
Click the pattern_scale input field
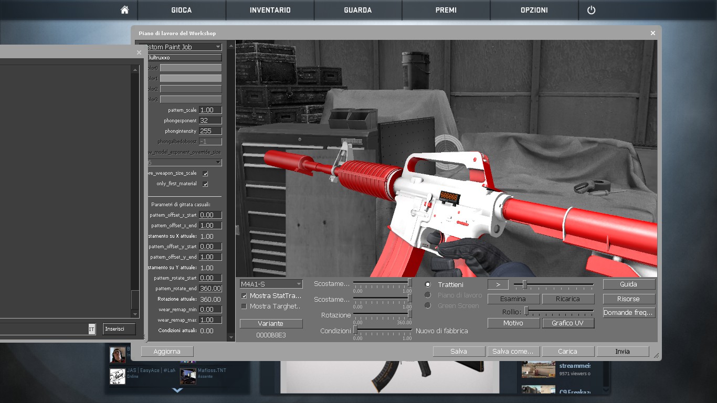click(x=210, y=110)
